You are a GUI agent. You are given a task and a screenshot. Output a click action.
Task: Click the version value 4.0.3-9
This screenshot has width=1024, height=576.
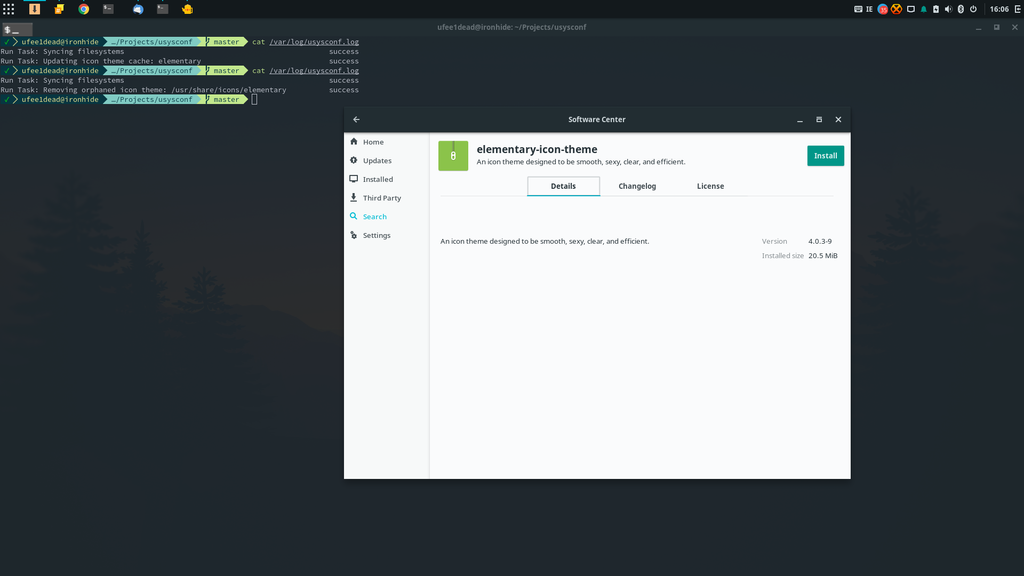(820, 241)
